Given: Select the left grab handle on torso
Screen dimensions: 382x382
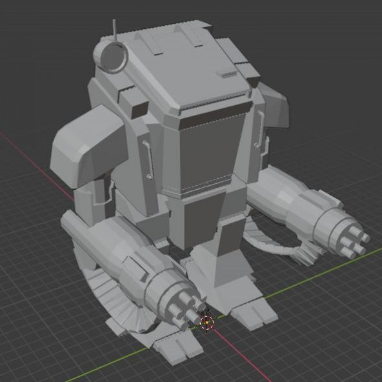Looking at the screenshot, I should [x=148, y=159].
